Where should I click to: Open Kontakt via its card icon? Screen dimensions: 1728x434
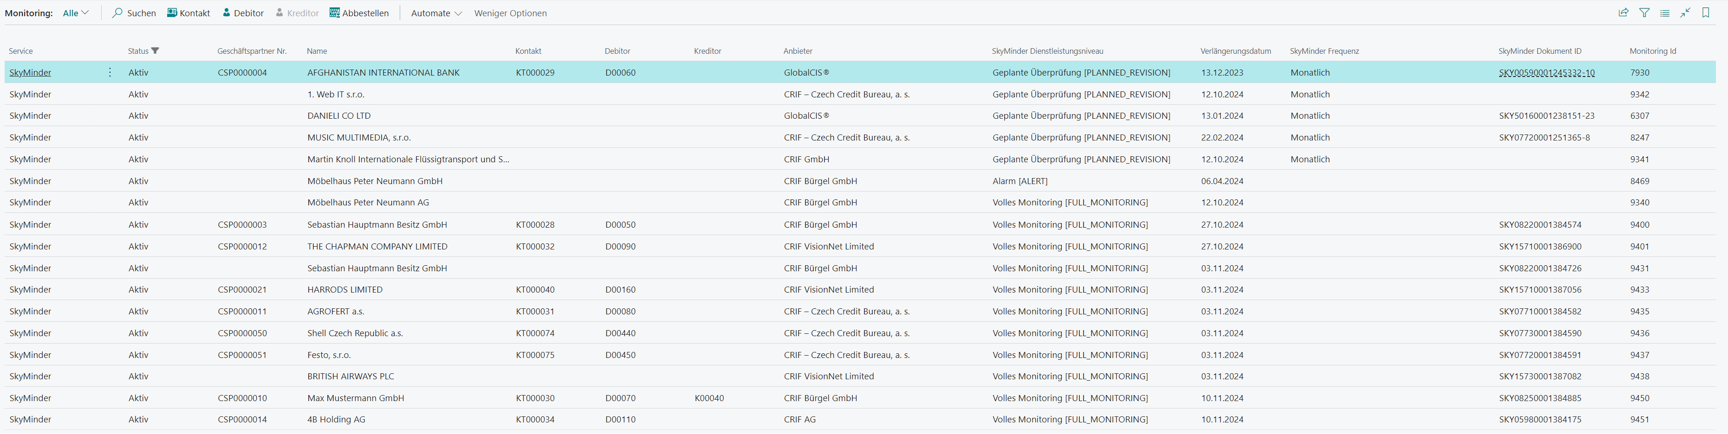172,12
